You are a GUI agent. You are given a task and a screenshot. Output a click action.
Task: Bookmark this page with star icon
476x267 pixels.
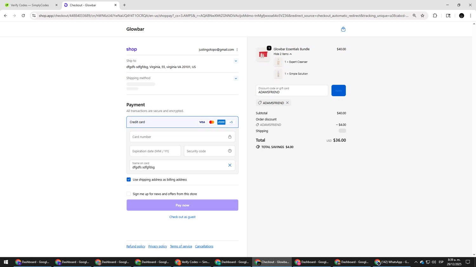click(x=422, y=16)
